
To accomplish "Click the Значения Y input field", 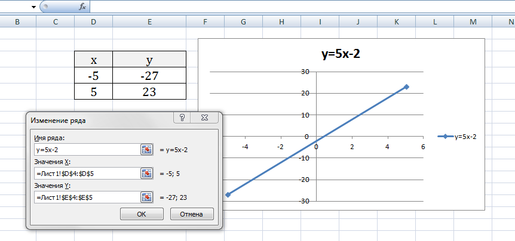I will click(x=86, y=197).
